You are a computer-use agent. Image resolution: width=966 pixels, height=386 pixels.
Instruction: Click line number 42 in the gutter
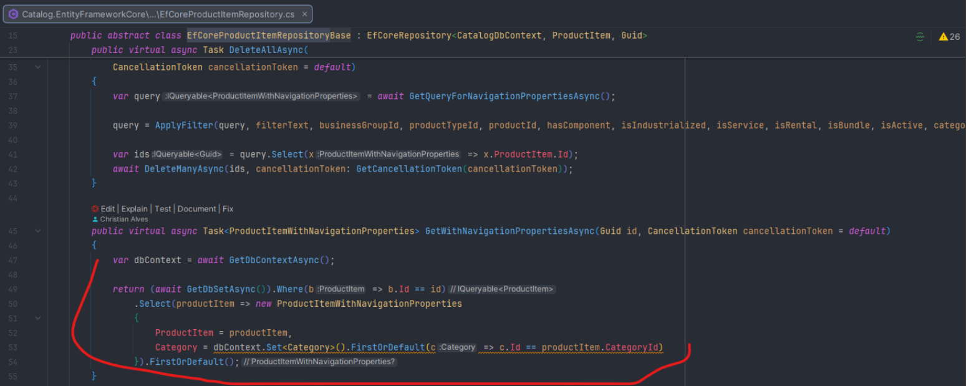[13, 169]
